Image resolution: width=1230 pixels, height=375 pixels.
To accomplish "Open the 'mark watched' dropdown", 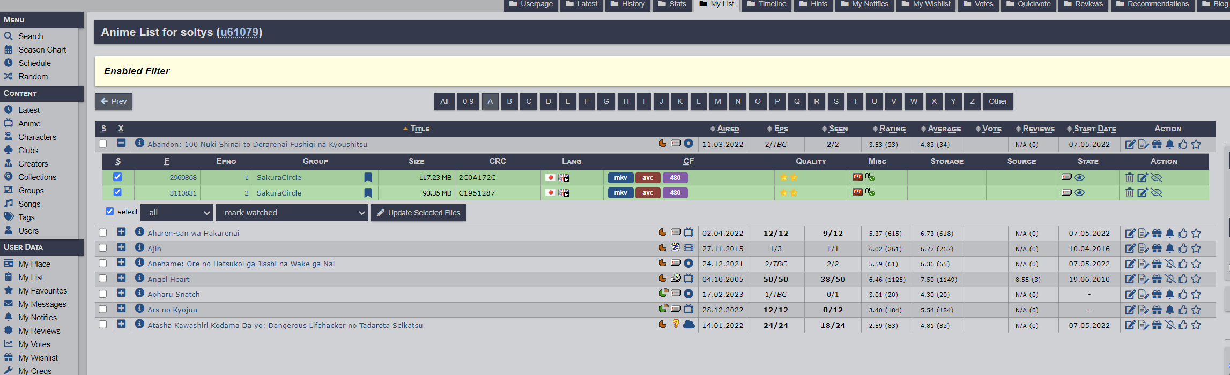I will (292, 213).
